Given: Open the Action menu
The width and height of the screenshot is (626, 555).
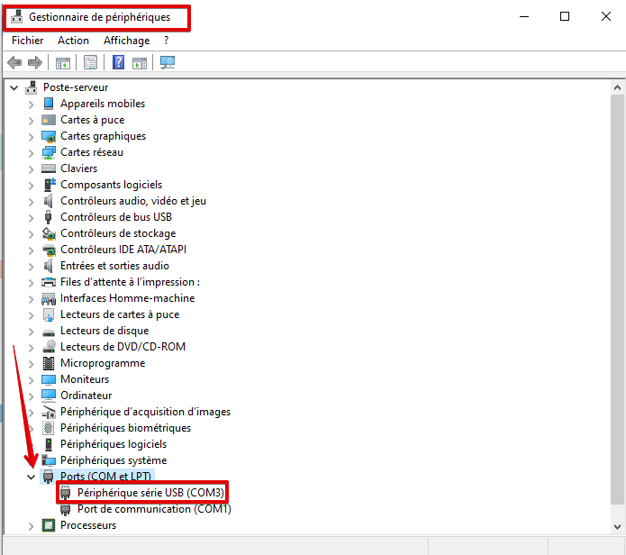Looking at the screenshot, I should point(73,41).
